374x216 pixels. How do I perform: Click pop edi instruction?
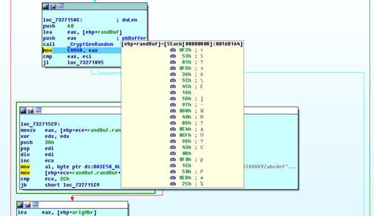tap(37, 149)
